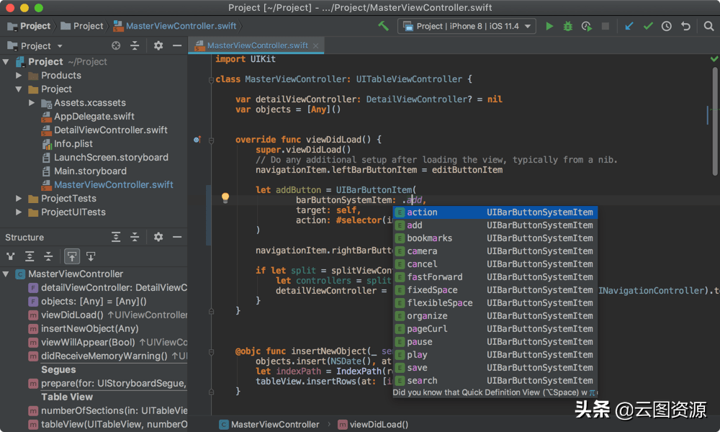
Task: Choose 'search' completion suggestion
Action: point(495,381)
